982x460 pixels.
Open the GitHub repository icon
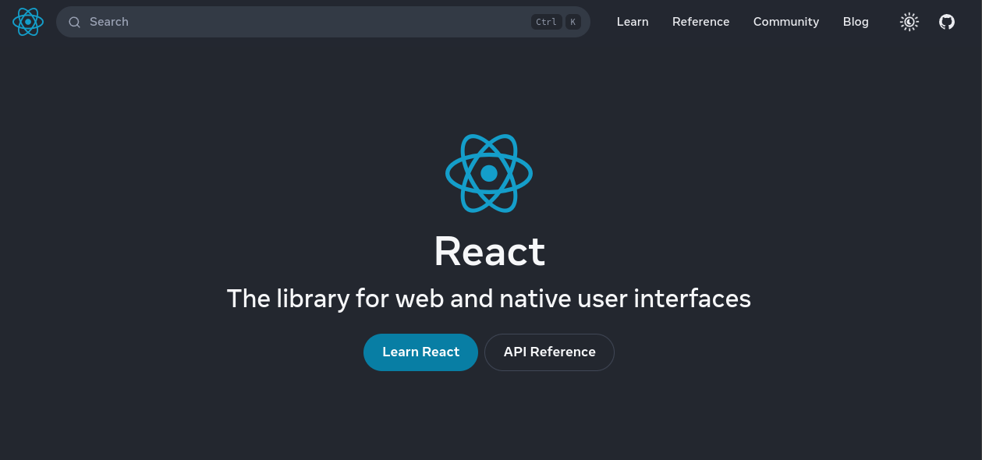click(x=946, y=22)
